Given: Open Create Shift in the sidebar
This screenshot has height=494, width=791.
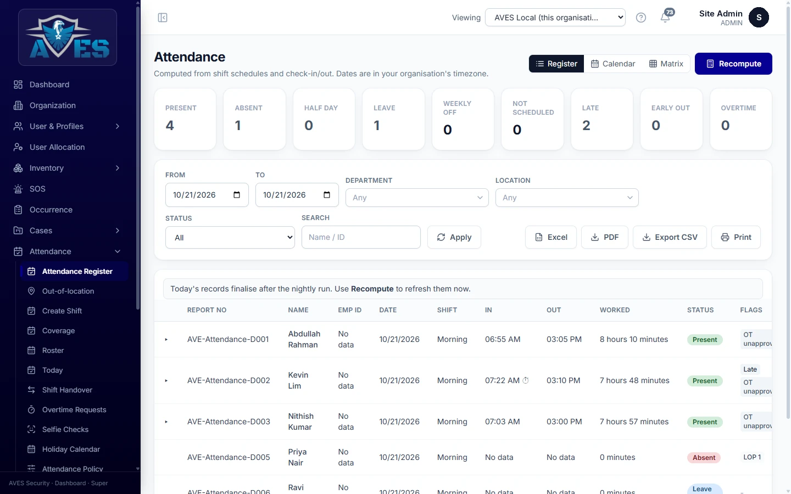Looking at the screenshot, I should pos(74,311).
